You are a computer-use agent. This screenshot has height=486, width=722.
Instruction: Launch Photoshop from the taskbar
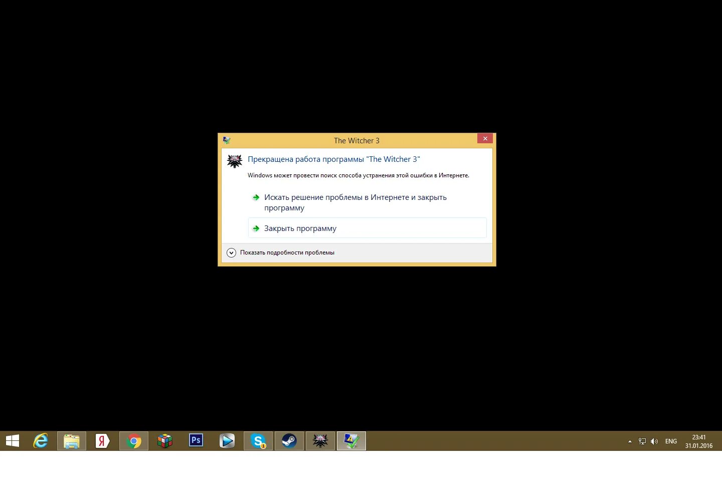(x=196, y=441)
